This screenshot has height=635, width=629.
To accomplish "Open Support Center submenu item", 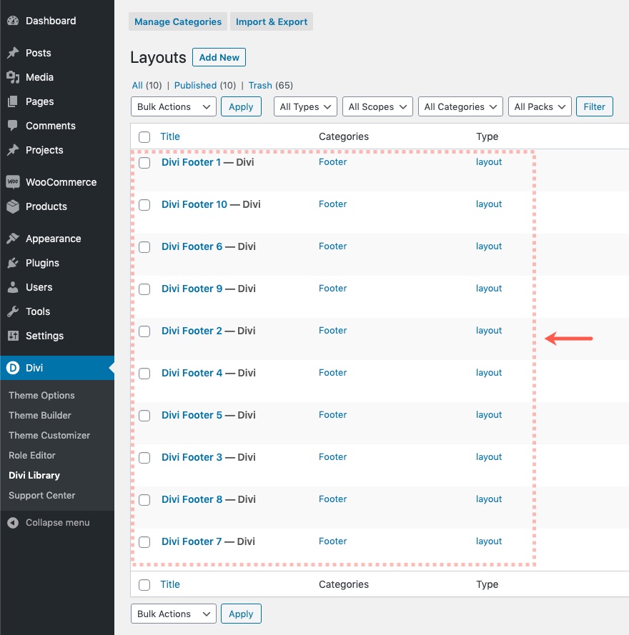I will 42,495.
